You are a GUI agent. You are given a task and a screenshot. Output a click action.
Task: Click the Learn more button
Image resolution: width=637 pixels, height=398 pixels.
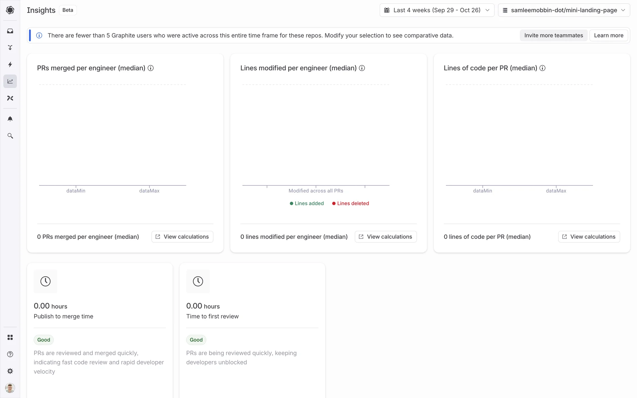(608, 35)
